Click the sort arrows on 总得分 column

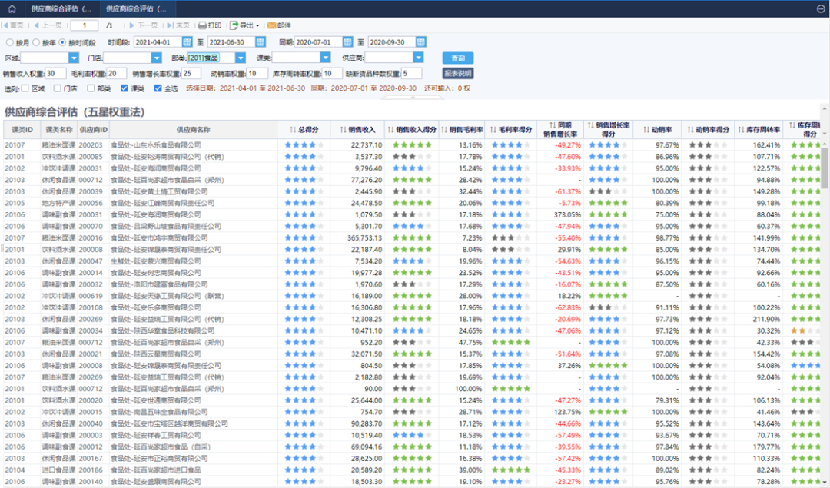pyautogui.click(x=293, y=129)
